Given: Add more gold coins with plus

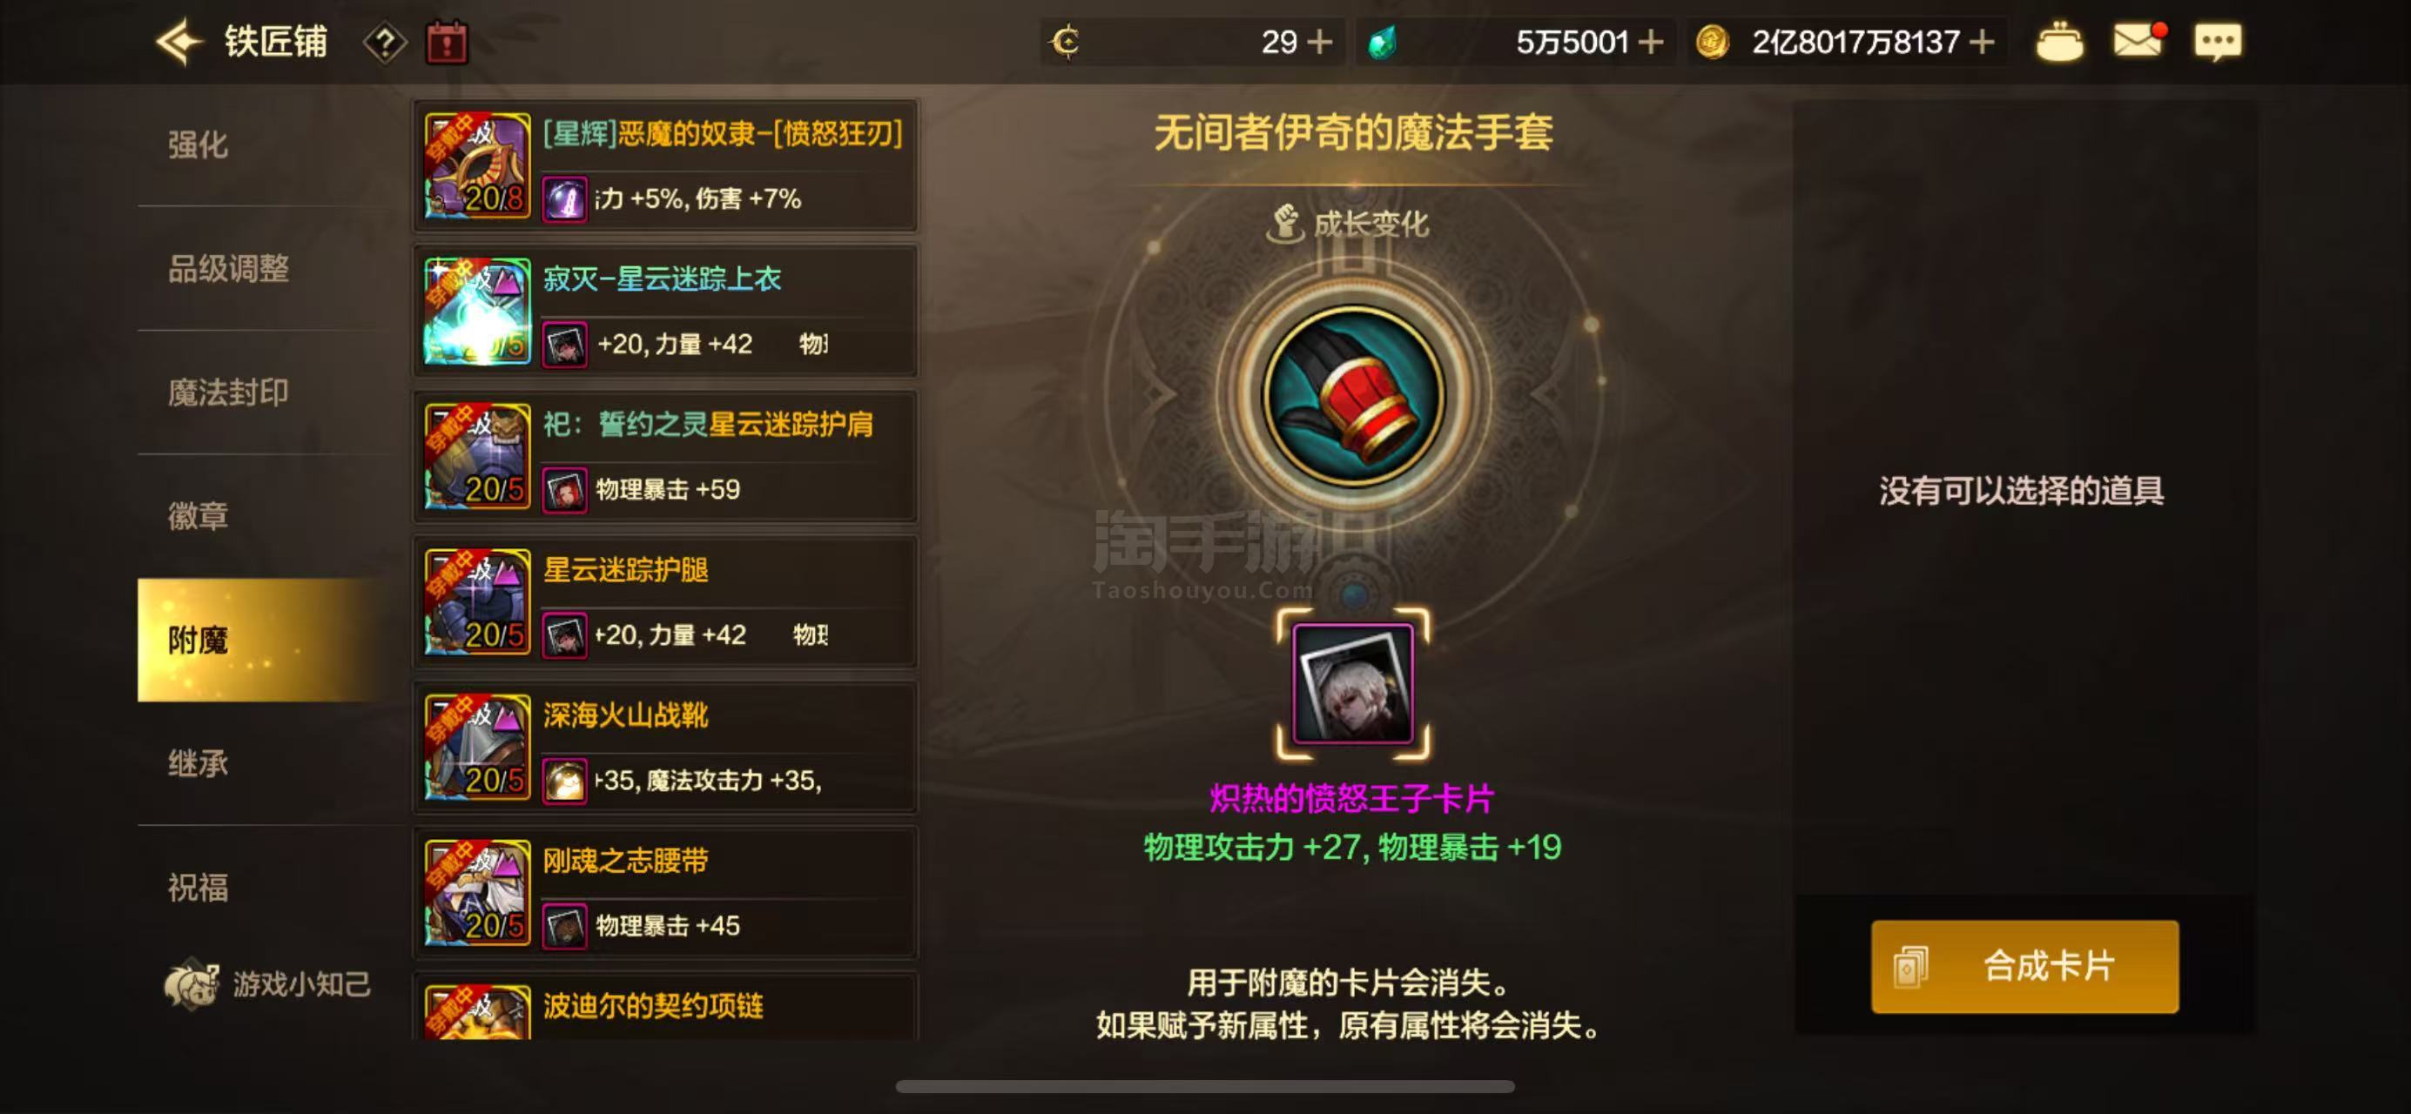Looking at the screenshot, I should (1981, 42).
